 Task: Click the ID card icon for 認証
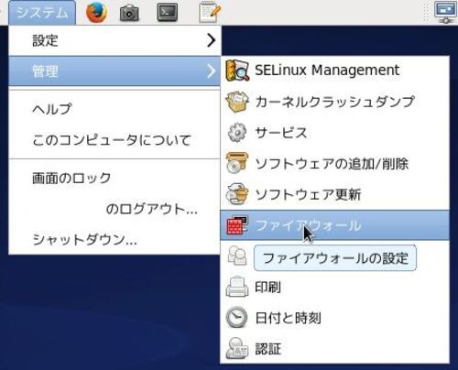click(236, 349)
